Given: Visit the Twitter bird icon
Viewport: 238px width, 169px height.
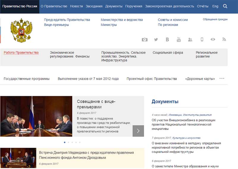Looking at the screenshot, I should point(156,40).
